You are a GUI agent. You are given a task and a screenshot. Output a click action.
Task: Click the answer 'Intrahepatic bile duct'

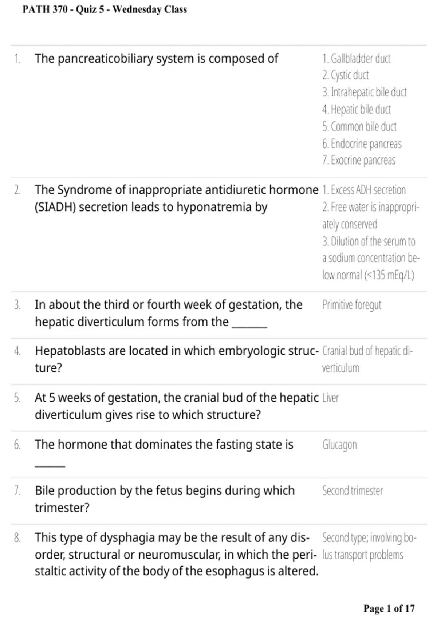pyautogui.click(x=364, y=92)
